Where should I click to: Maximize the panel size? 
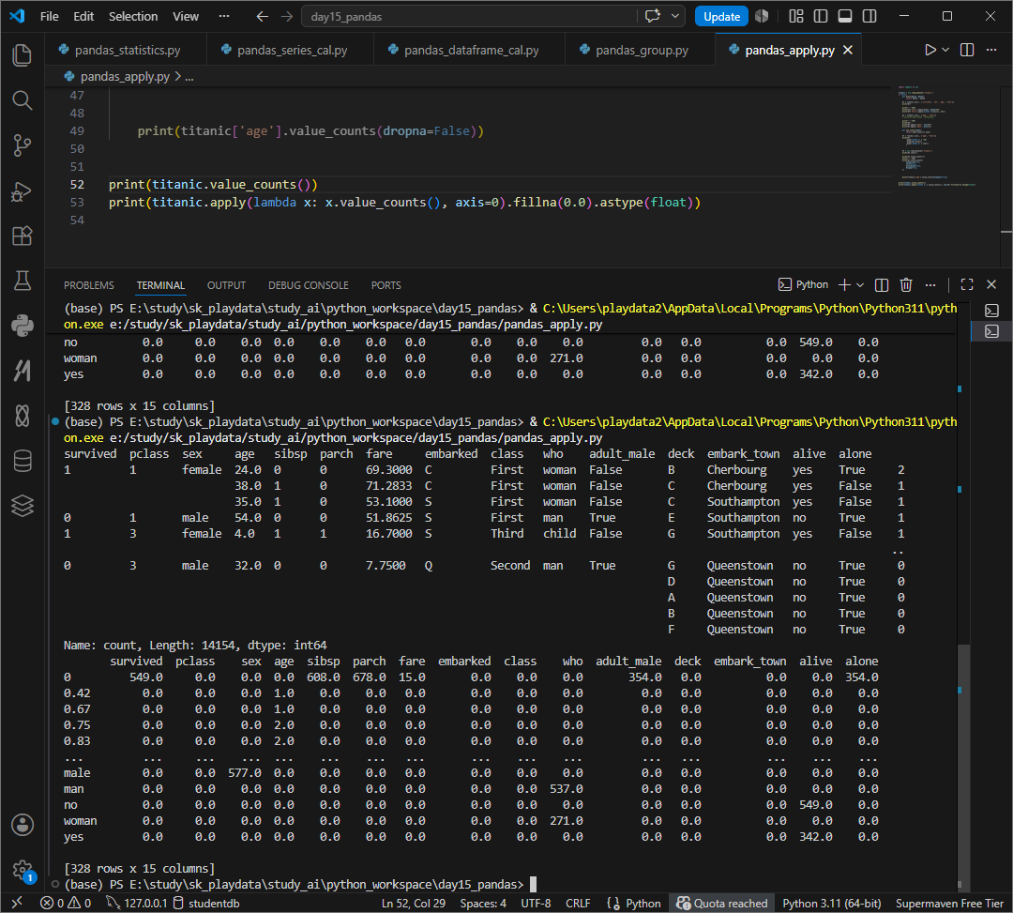[967, 284]
